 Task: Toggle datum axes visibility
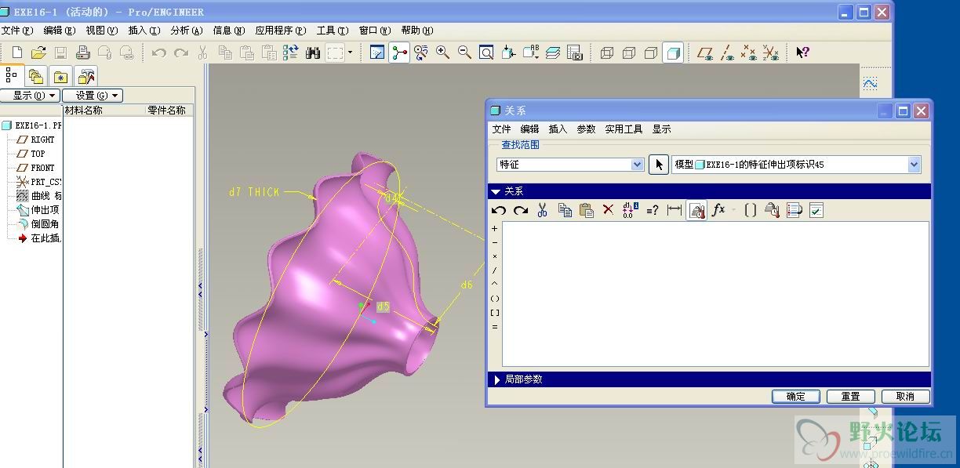click(727, 53)
